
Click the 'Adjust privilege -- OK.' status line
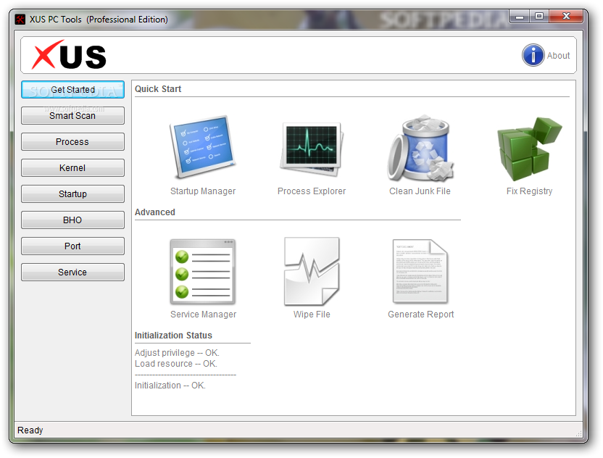[177, 353]
